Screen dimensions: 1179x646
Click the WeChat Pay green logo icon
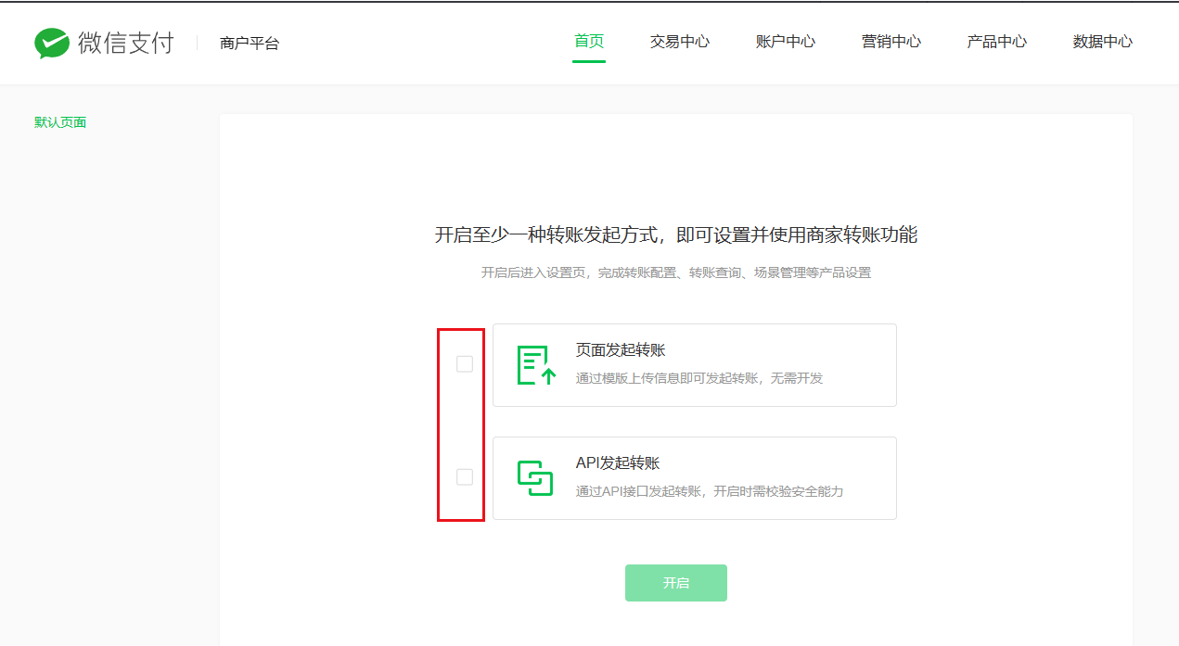pyautogui.click(x=52, y=43)
